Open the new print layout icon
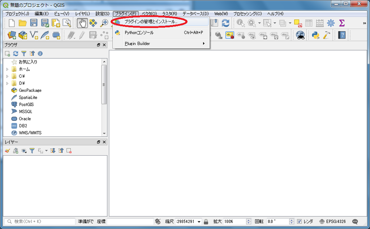 [56, 23]
